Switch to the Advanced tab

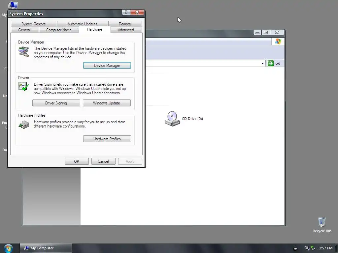click(x=126, y=30)
